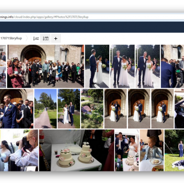Image resolution: width=184 pixels, height=184 pixels.
Task: Open first couple at wooden church door photo
Action: (x=115, y=109)
